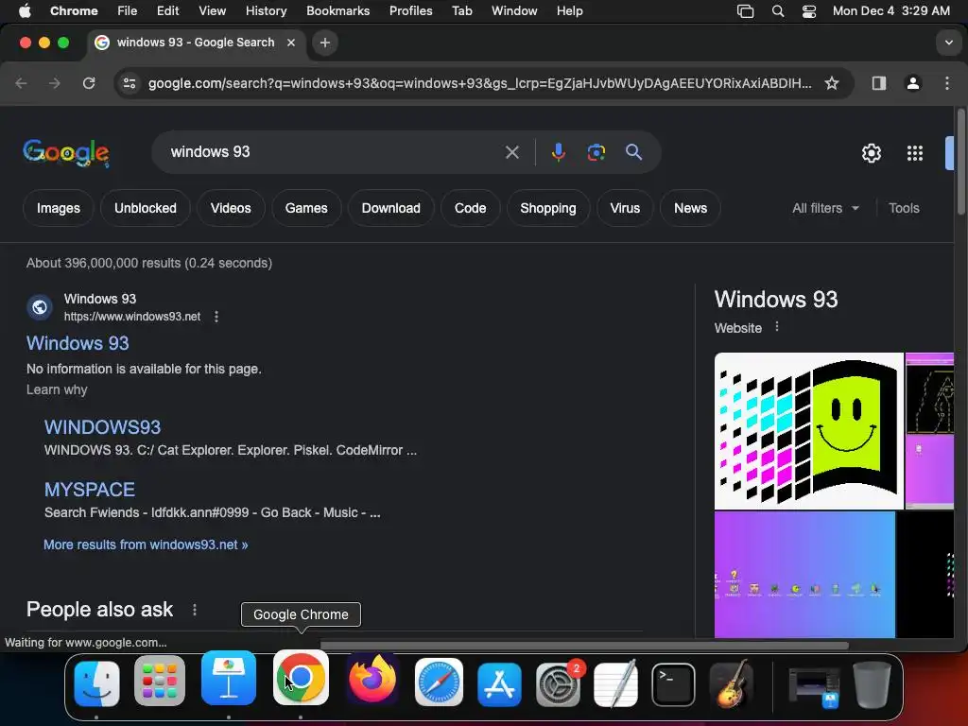Filter results by Images
The image size is (968, 726).
pos(59,209)
